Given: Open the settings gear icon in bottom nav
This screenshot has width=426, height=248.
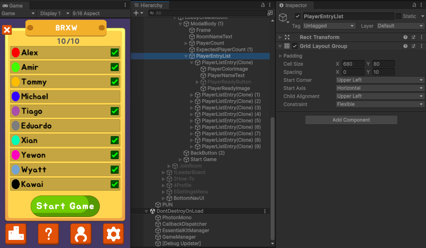Looking at the screenshot, I should [113, 233].
